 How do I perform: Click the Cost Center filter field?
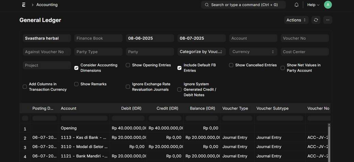pyautogui.click(x=305, y=52)
